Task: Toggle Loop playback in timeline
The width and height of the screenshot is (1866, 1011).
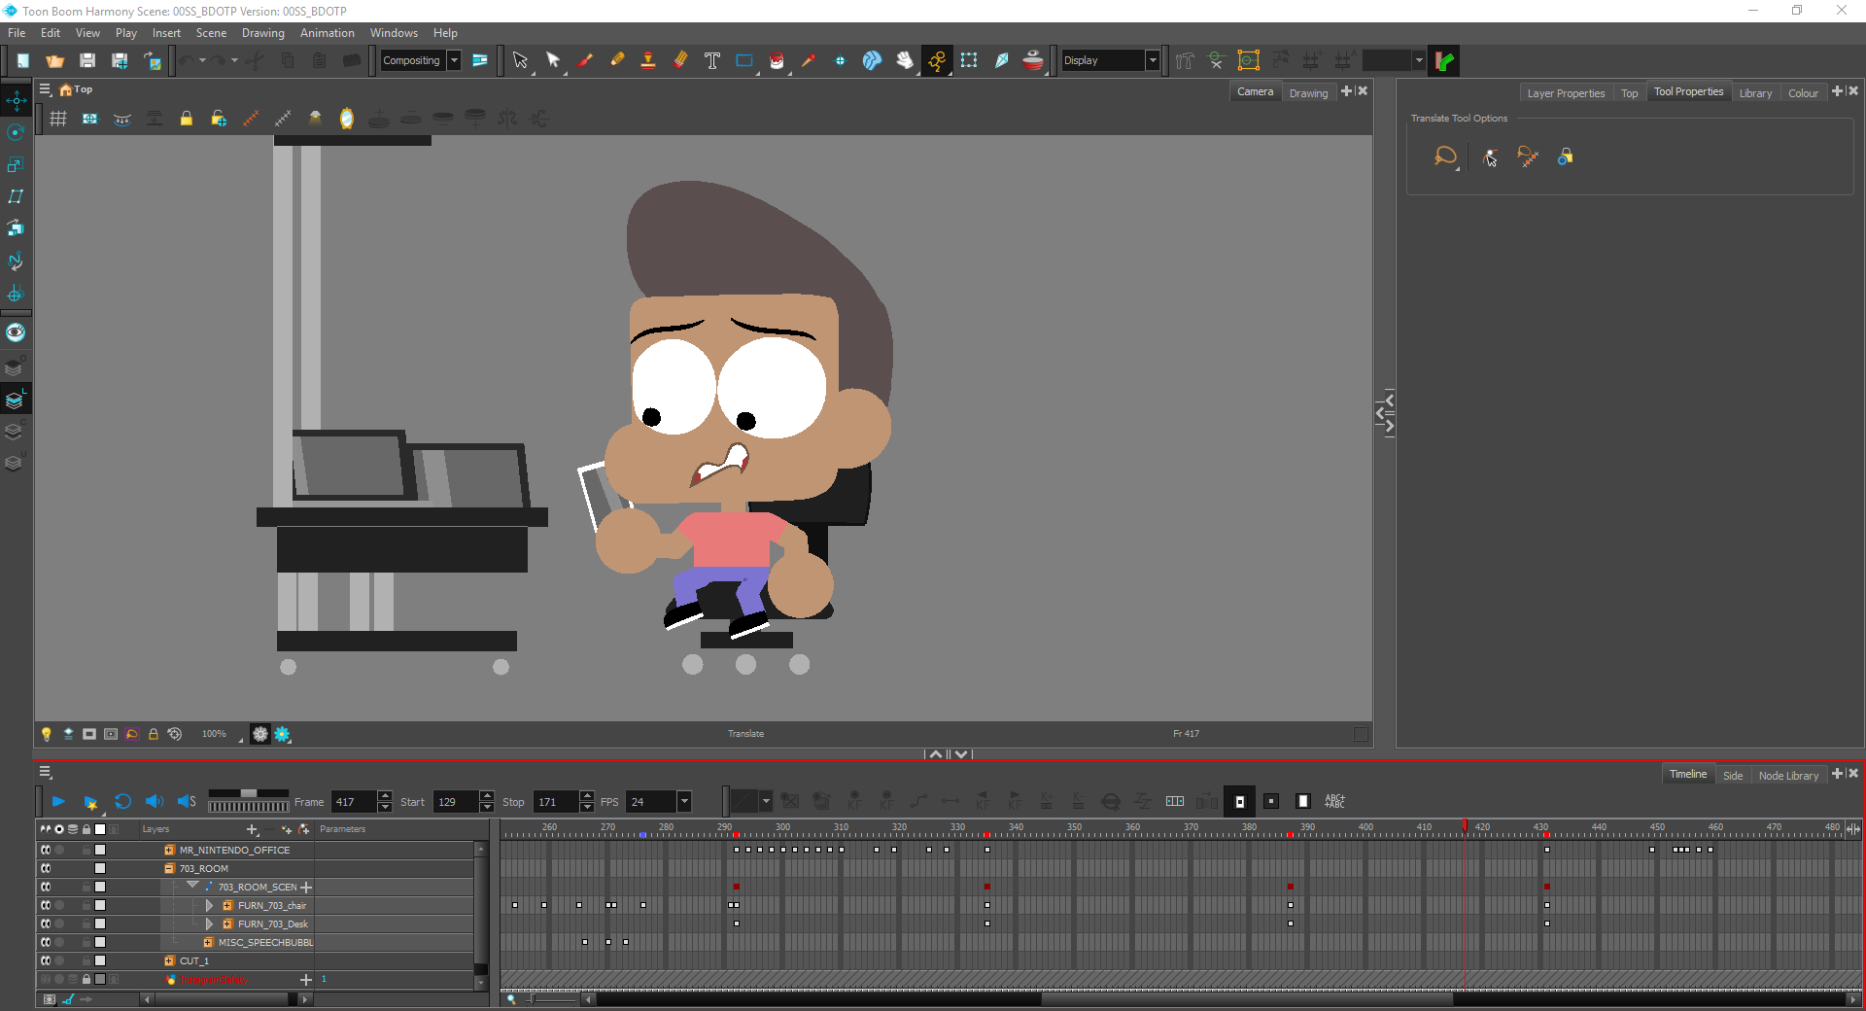Action: tap(122, 802)
